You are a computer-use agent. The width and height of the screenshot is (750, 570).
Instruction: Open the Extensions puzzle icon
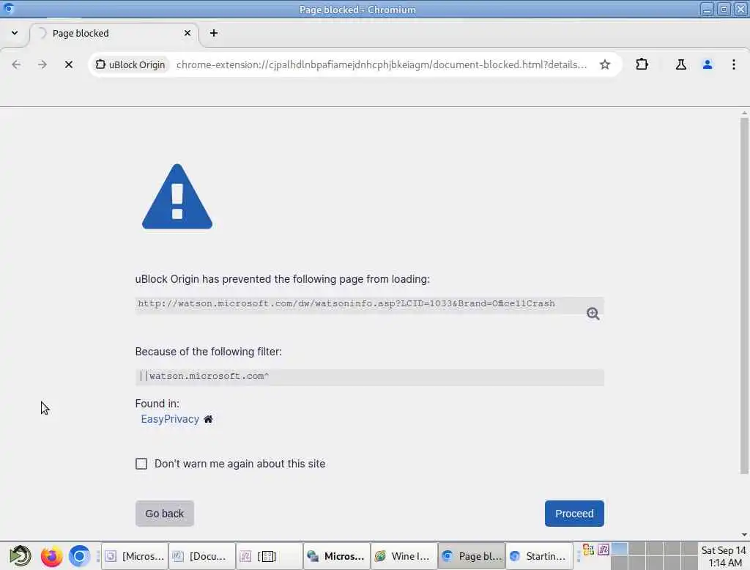(642, 64)
